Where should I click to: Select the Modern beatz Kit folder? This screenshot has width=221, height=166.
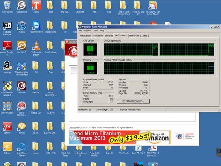click(x=80, y=151)
